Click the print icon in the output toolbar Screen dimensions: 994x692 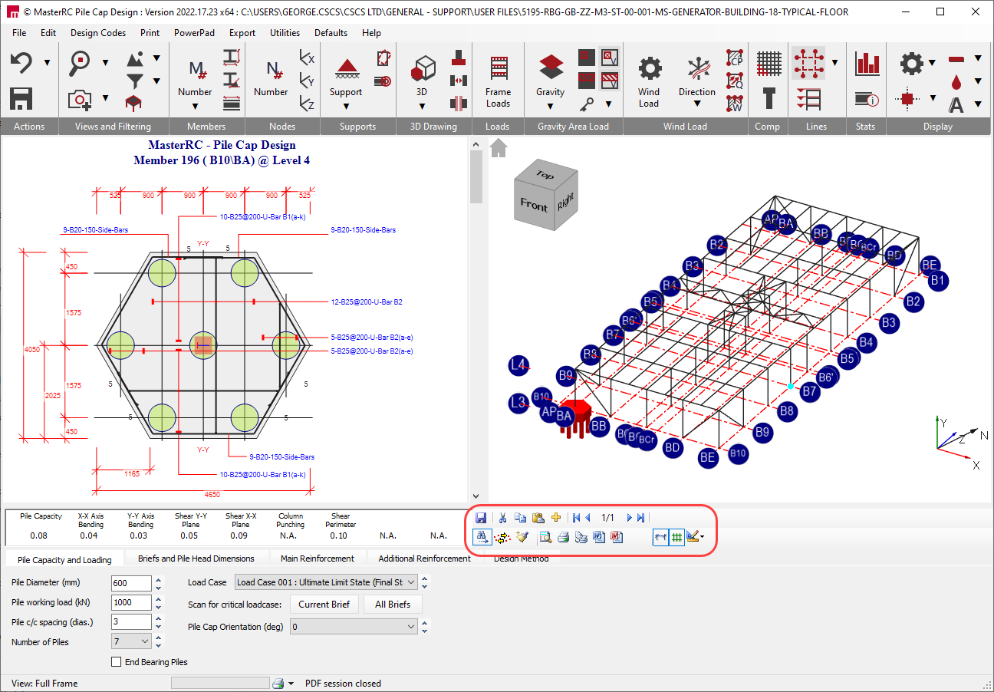tap(563, 537)
